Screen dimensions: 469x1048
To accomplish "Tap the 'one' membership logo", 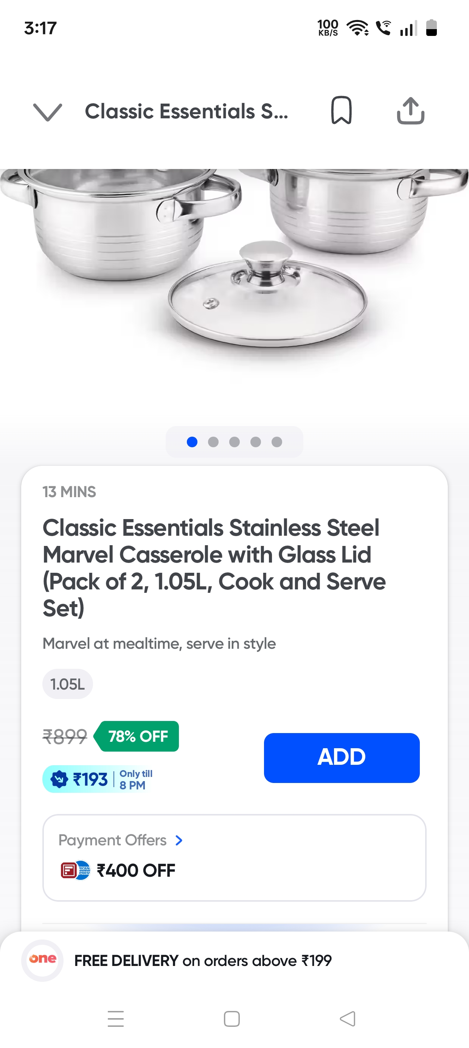I will (x=42, y=960).
